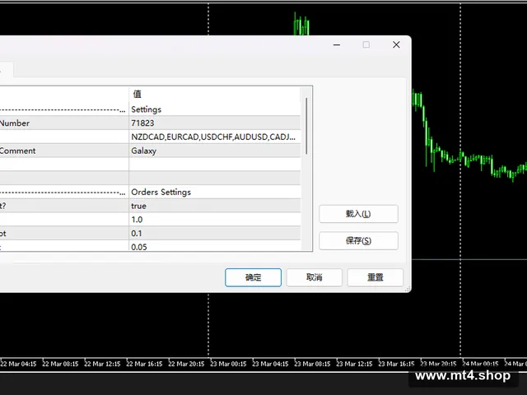
Task: Select the 1.0 value cell
Action: tap(214, 220)
